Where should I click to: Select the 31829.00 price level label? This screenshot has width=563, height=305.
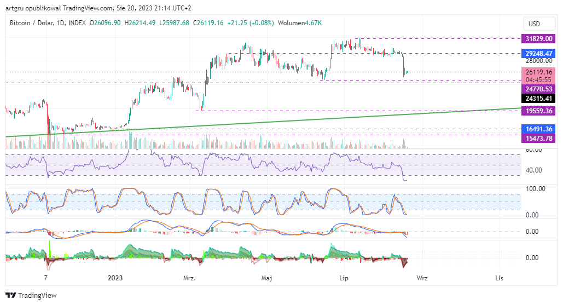538,38
